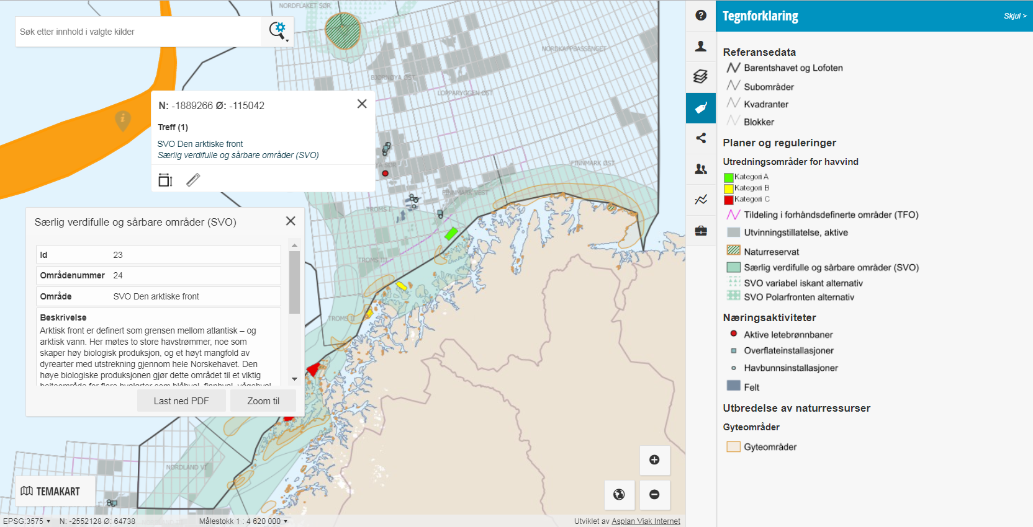The image size is (1033, 527).
Task: Click the ruler measure icon in popup
Action: [193, 180]
